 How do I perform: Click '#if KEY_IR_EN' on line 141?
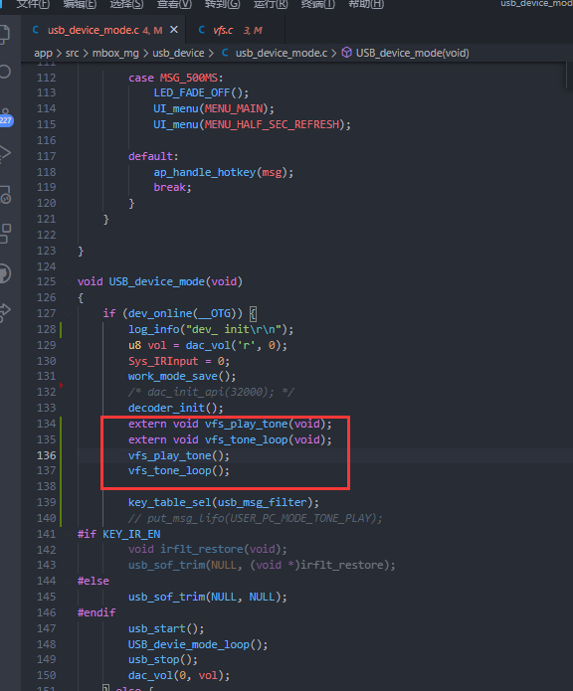pyautogui.click(x=119, y=534)
